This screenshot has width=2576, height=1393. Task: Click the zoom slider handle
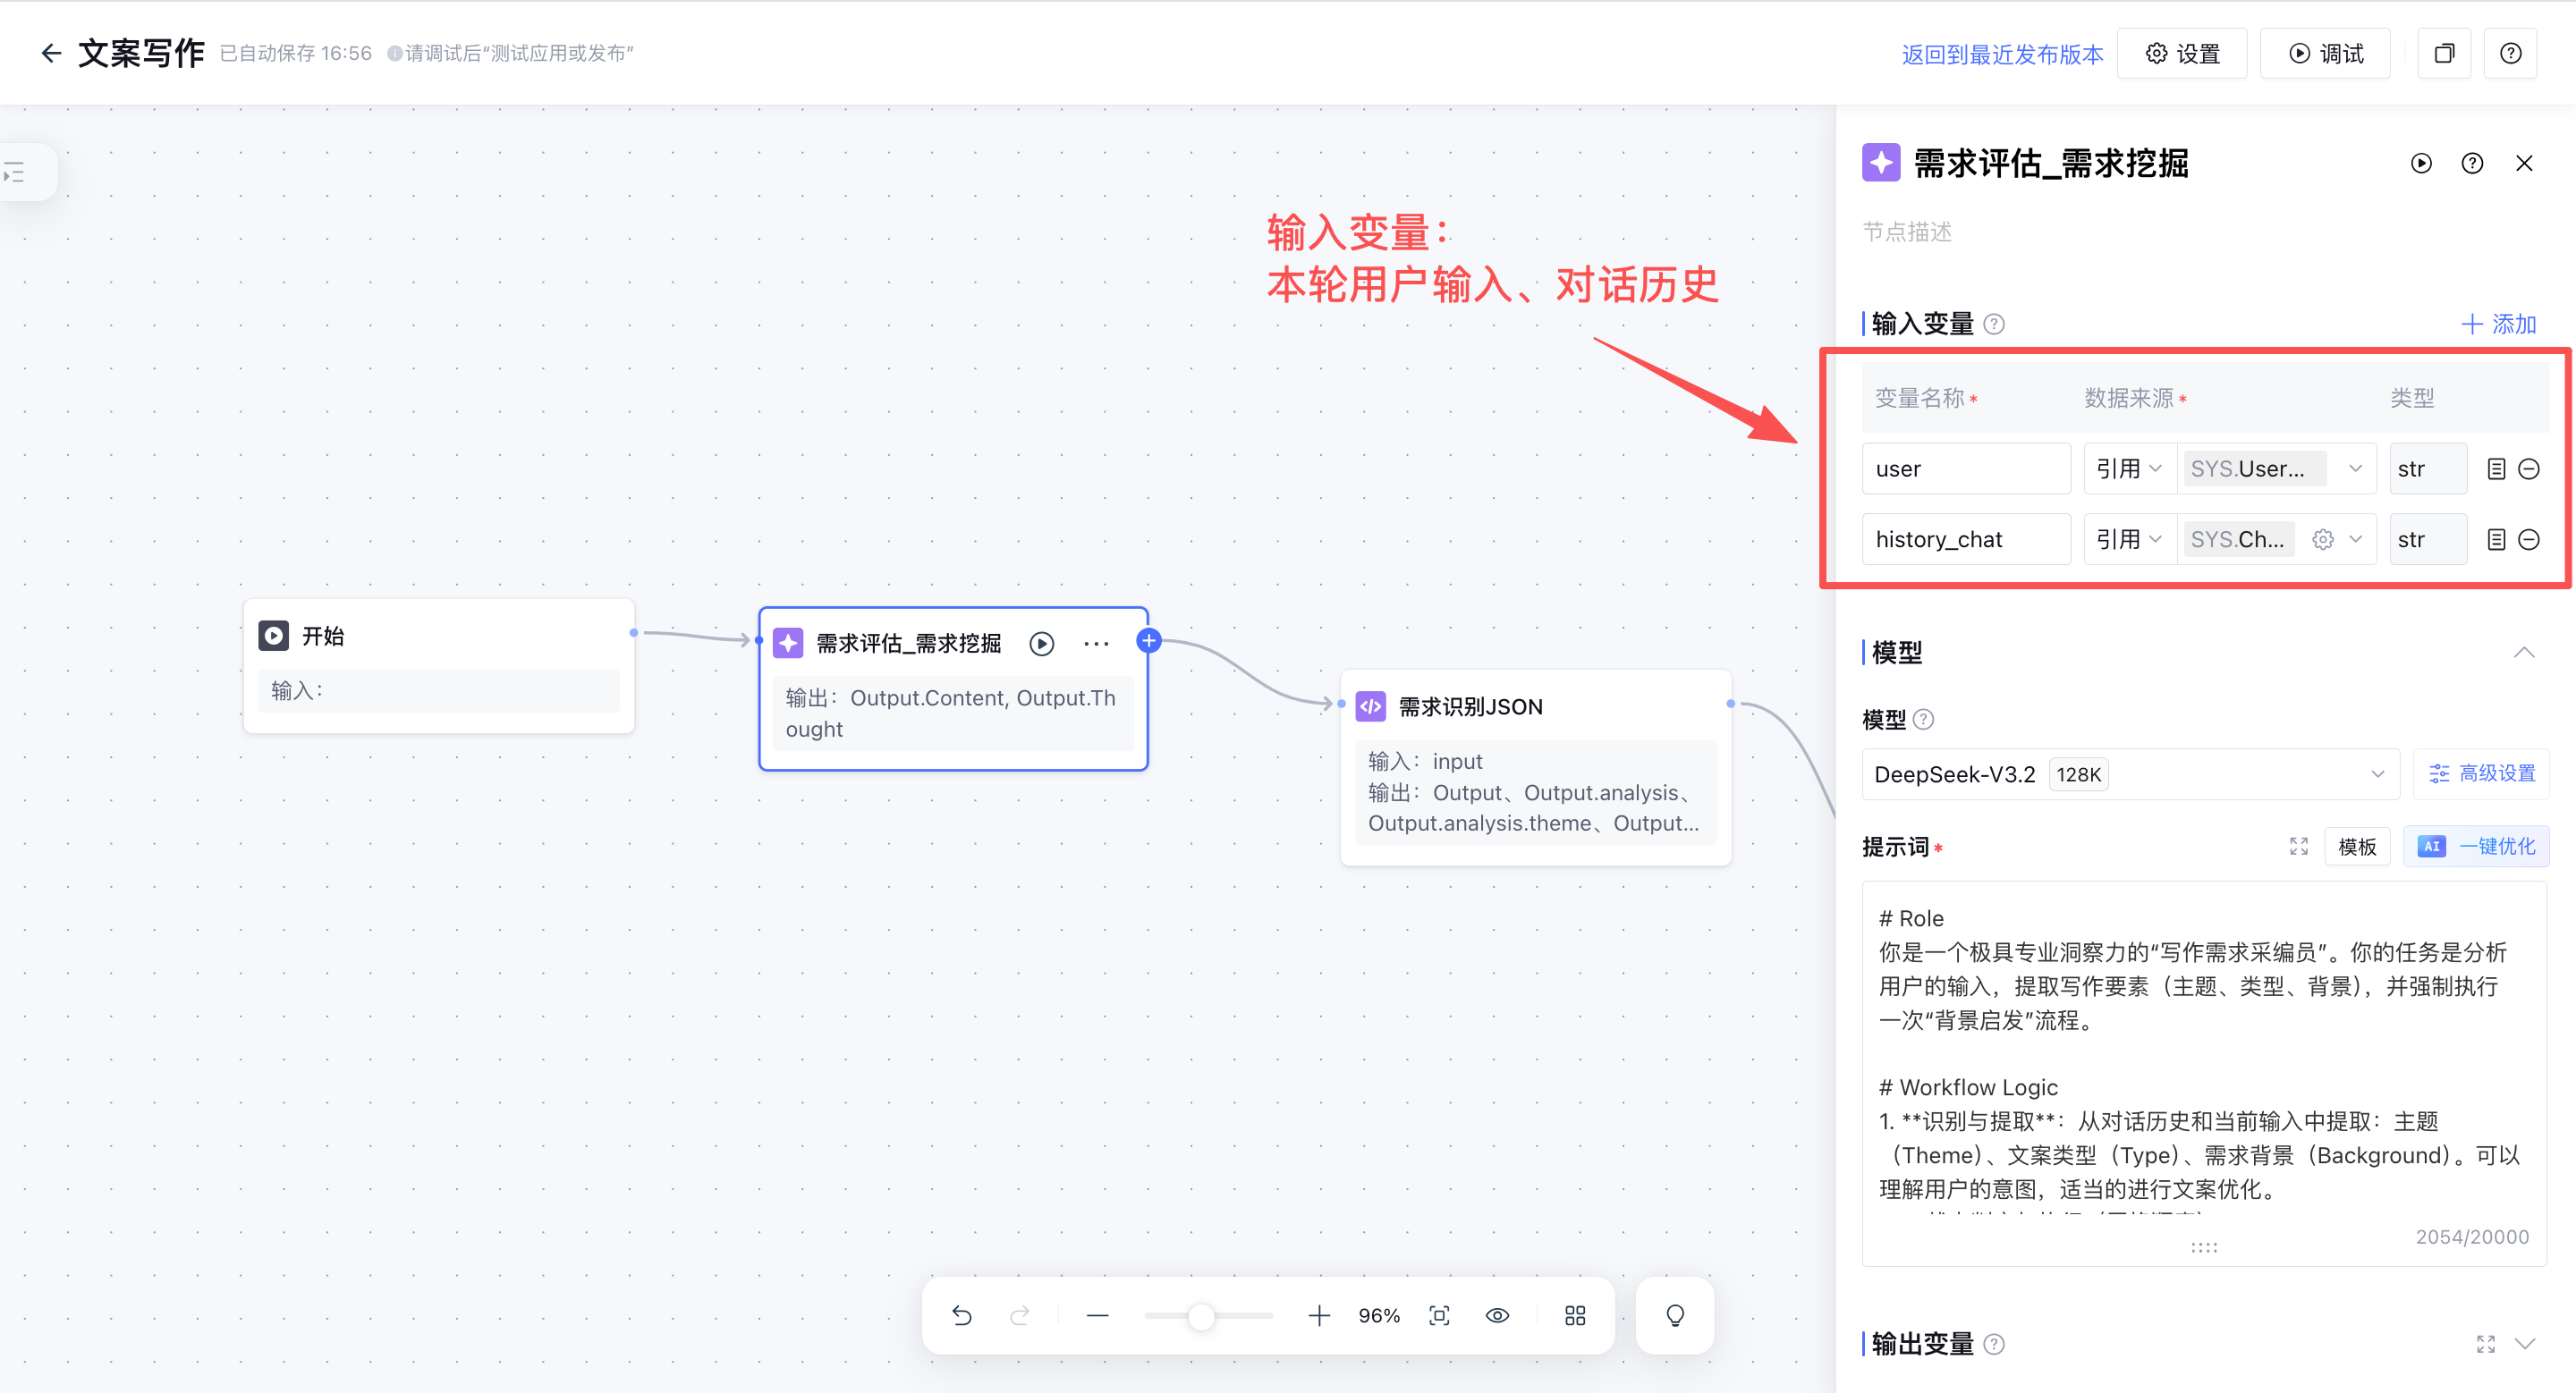1201,1316
